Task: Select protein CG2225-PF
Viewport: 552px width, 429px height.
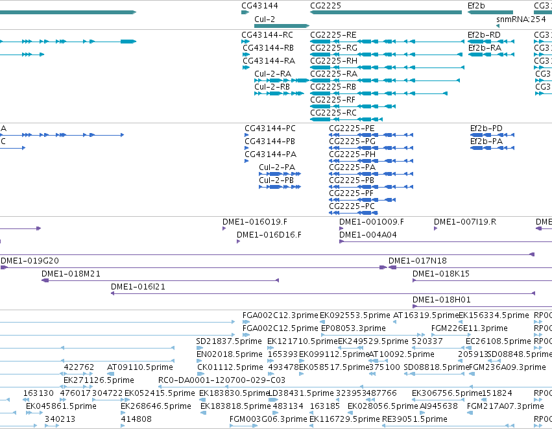Action: (351, 193)
